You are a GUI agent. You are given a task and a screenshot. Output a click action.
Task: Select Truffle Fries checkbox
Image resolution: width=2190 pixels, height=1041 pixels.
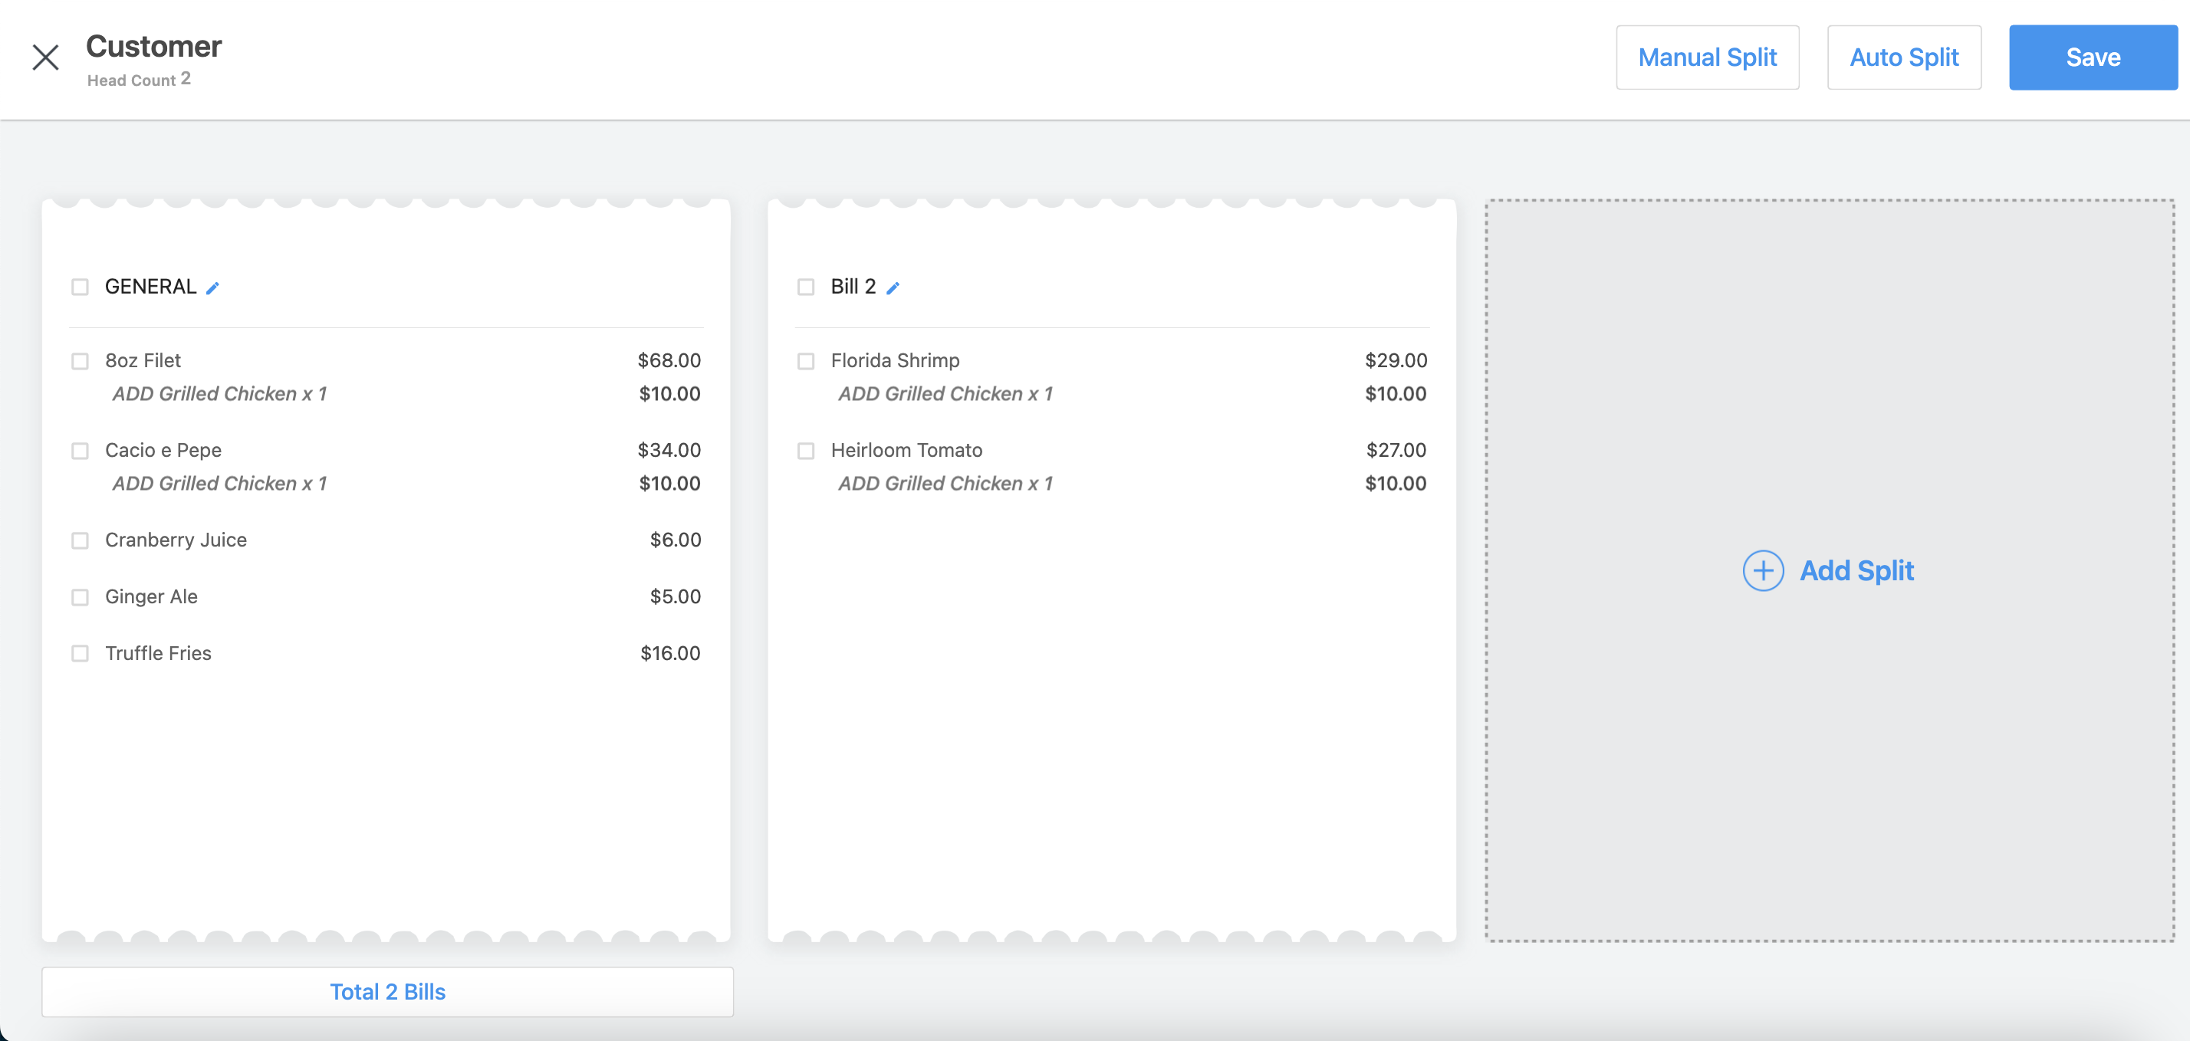(80, 653)
